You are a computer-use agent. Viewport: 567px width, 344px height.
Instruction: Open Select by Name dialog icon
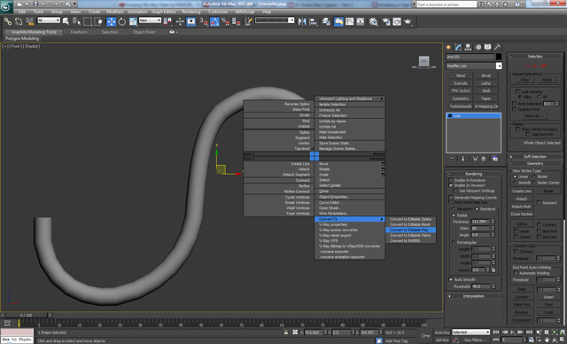76,21
